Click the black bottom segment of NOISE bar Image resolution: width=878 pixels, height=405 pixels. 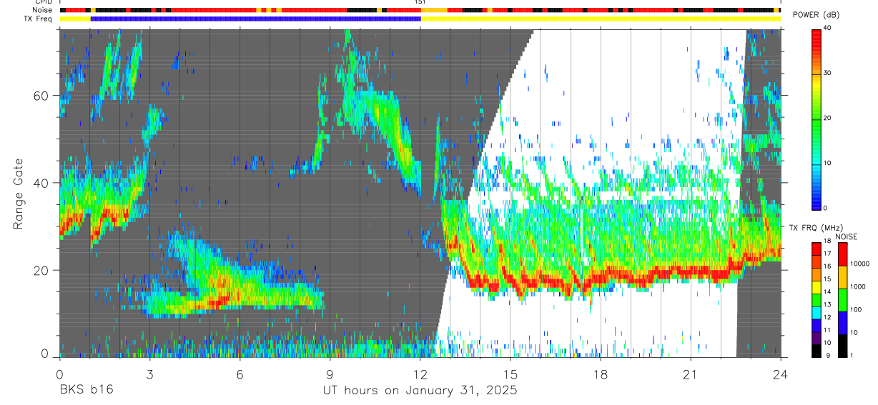point(843,345)
